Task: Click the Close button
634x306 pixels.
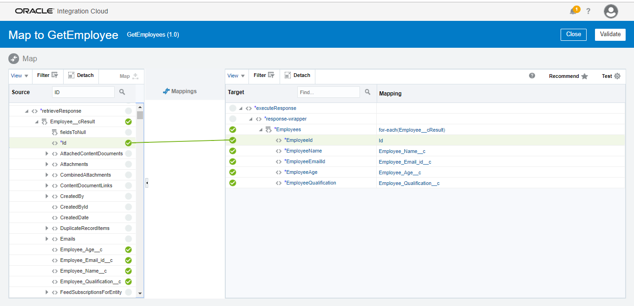Action: (574, 34)
